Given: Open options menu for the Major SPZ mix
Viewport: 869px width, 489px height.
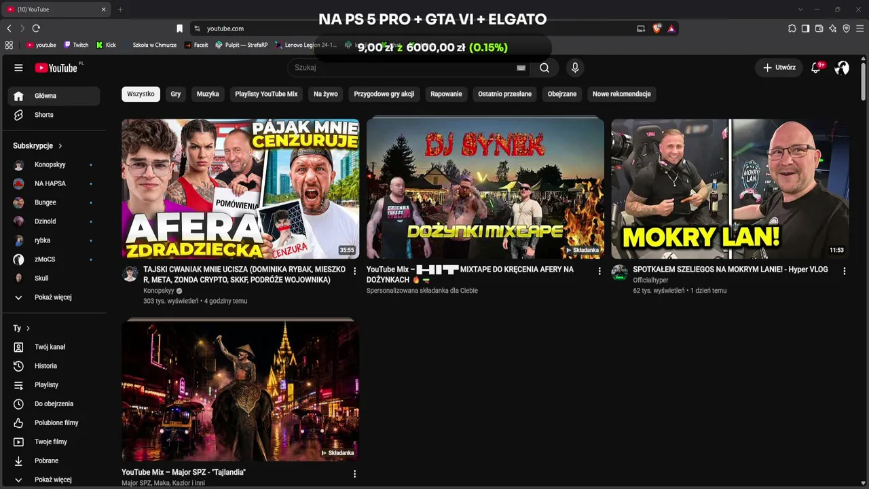Looking at the screenshot, I should tap(354, 474).
